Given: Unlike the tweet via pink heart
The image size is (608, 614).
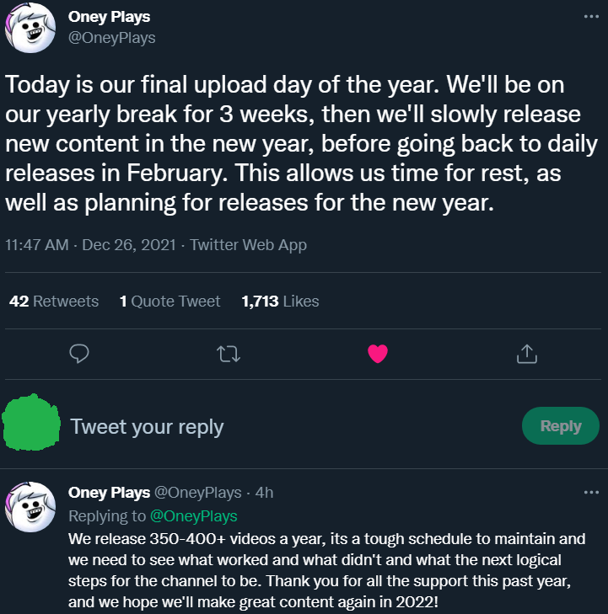Looking at the screenshot, I should tap(378, 354).
